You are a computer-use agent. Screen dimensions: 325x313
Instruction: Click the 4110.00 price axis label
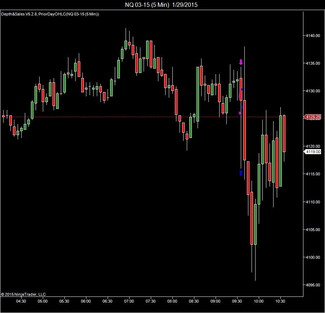pos(313,202)
